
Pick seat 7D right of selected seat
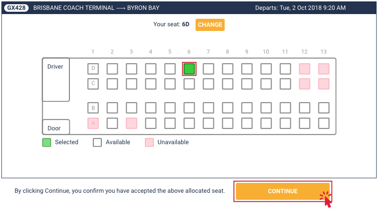pyautogui.click(x=208, y=69)
